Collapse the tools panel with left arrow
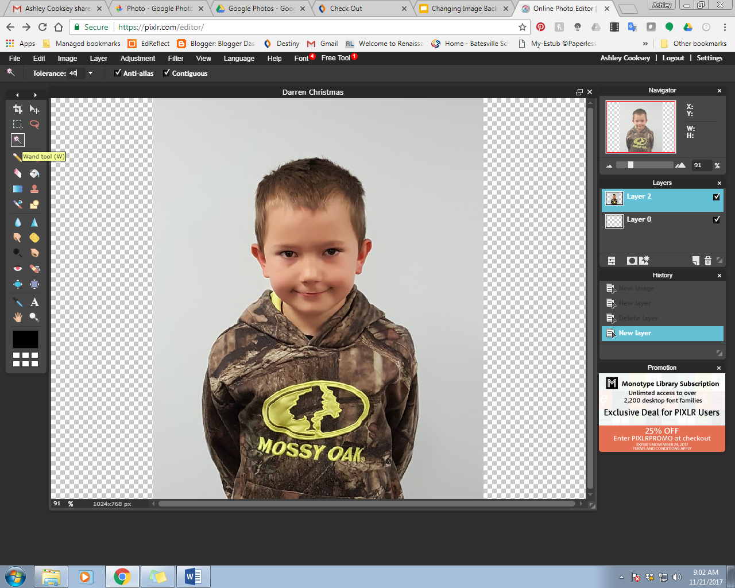 (x=17, y=95)
